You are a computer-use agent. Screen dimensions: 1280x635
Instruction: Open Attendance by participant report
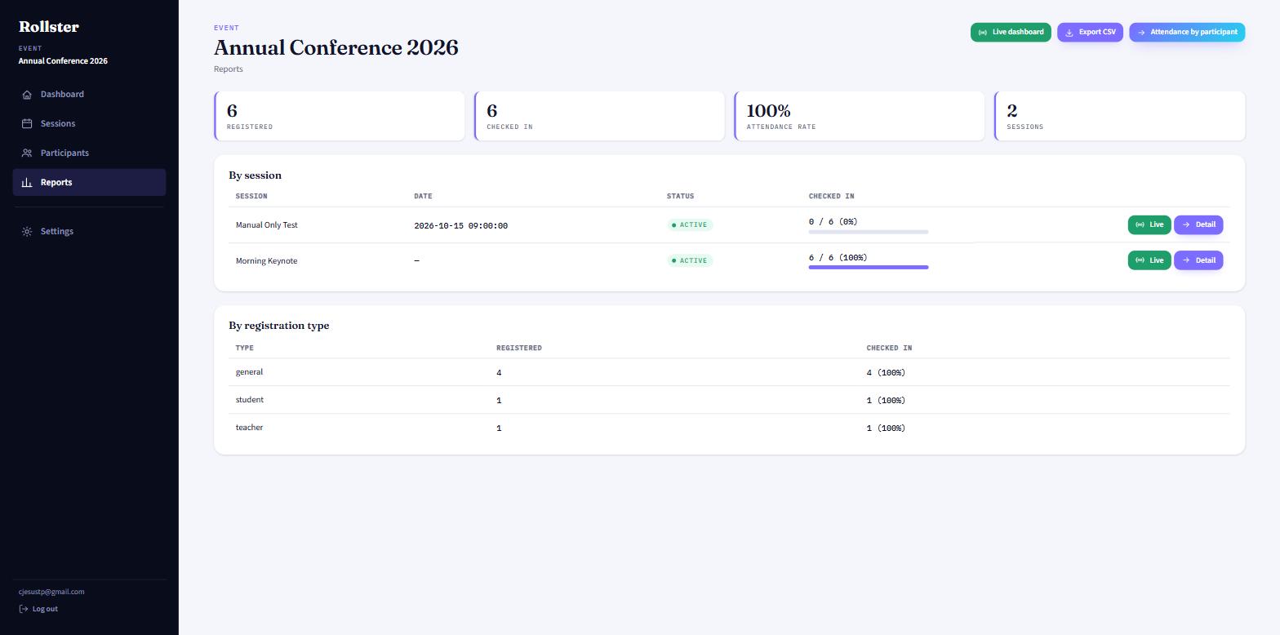(x=1187, y=33)
